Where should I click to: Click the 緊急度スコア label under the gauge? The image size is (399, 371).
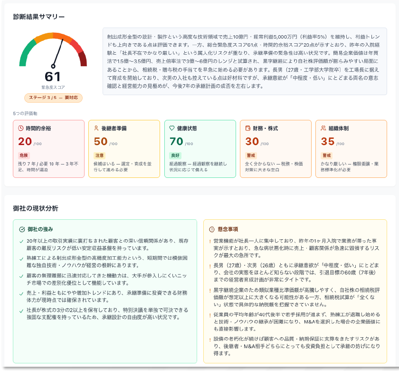click(x=53, y=88)
